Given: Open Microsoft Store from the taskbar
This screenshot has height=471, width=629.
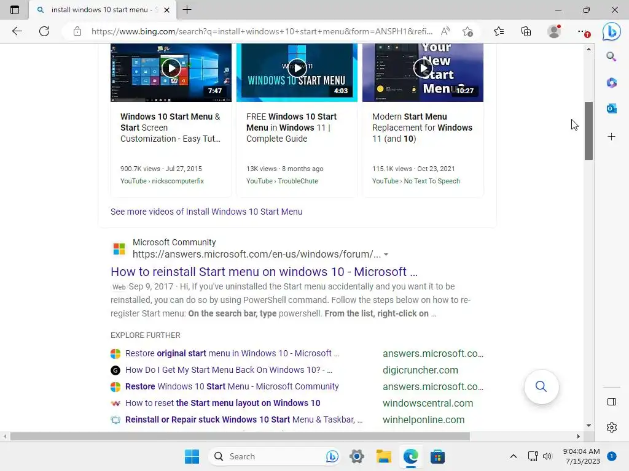Looking at the screenshot, I should [x=437, y=456].
